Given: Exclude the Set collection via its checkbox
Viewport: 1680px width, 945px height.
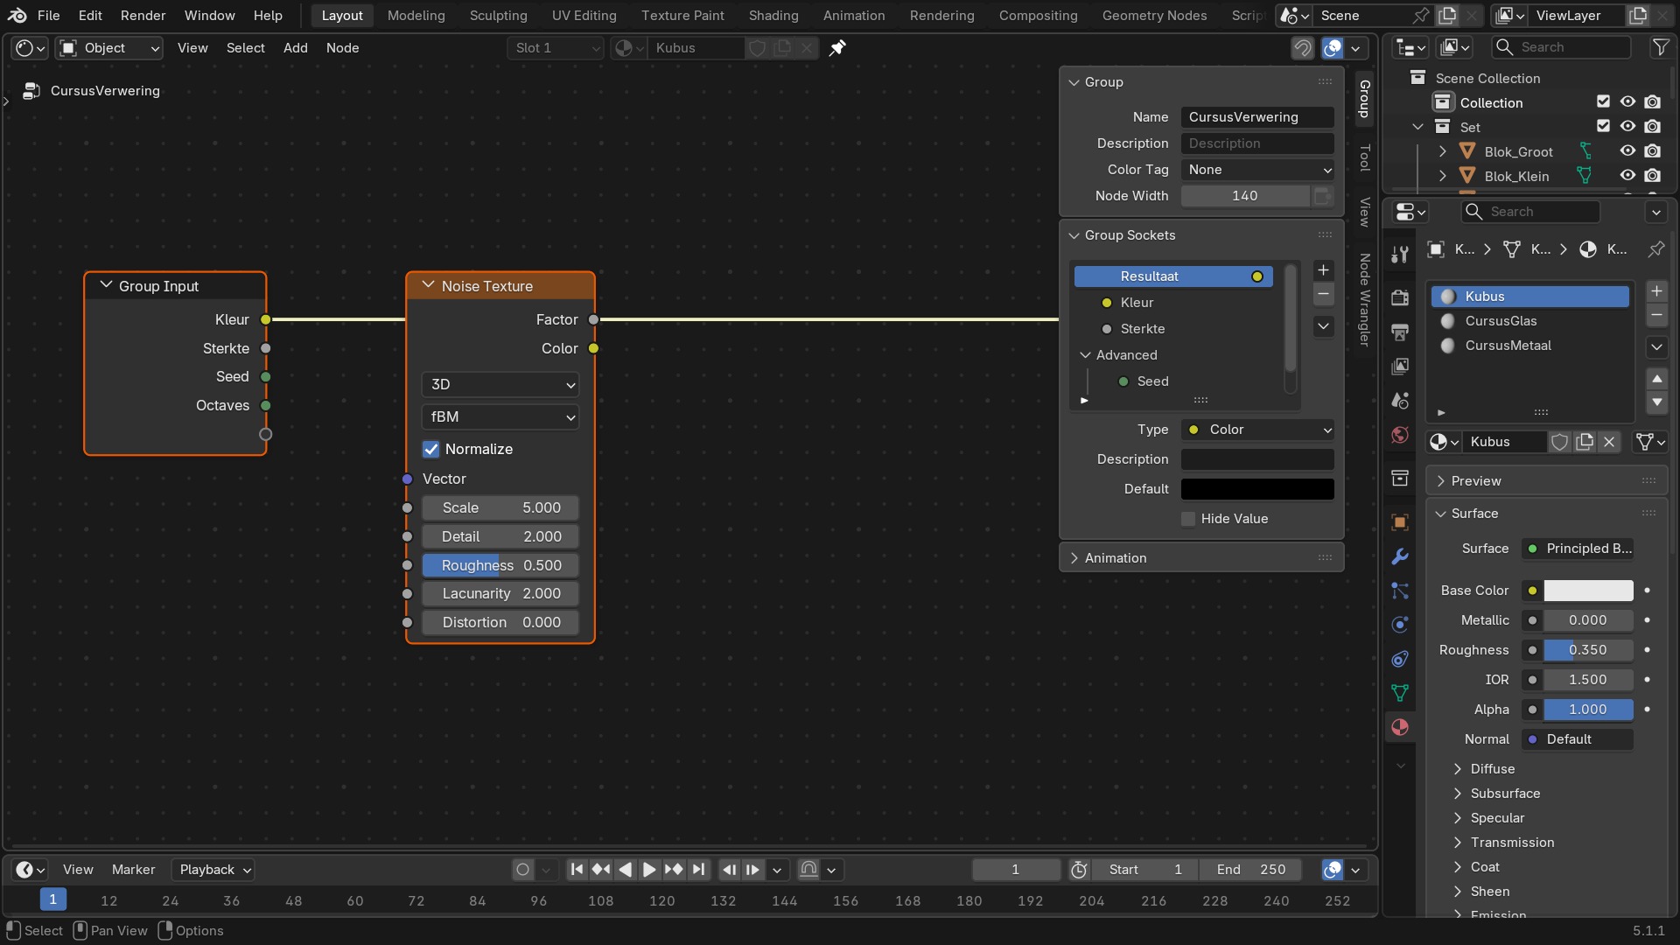Looking at the screenshot, I should (1603, 127).
